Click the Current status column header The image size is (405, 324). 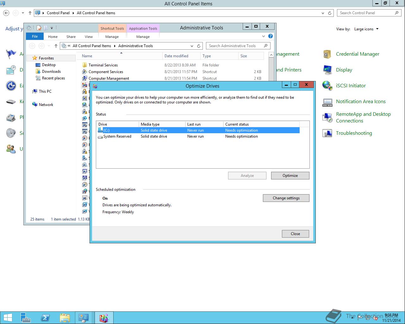coord(261,124)
